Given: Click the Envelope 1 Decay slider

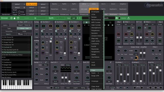Looking at the screenshot, I should tap(121, 74).
